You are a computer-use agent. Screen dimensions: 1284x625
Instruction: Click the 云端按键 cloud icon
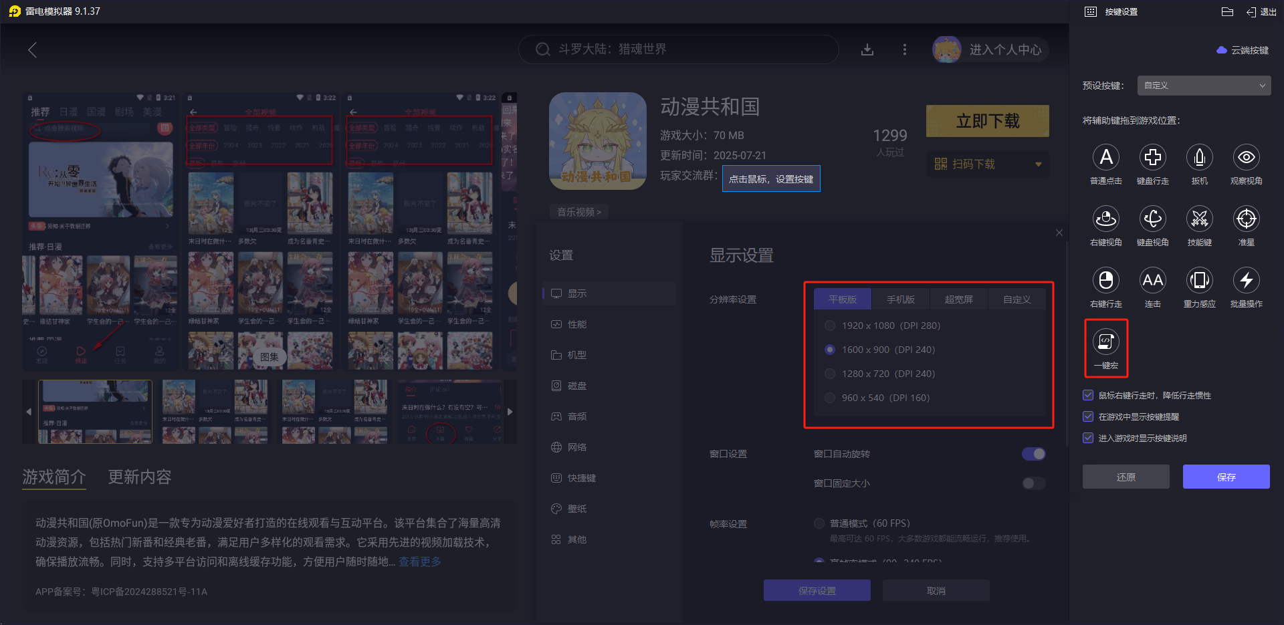click(x=1222, y=50)
